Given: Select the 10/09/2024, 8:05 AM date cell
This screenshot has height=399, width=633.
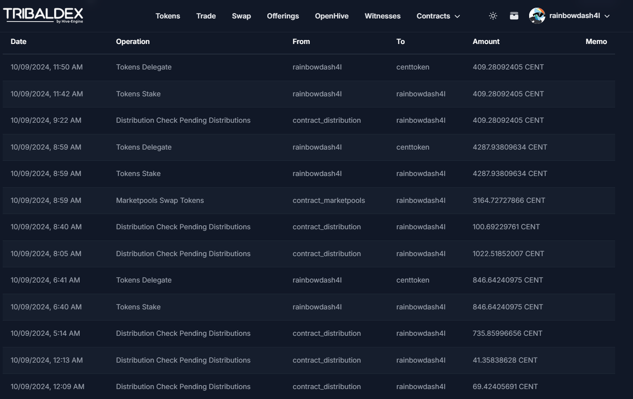Looking at the screenshot, I should coord(46,254).
